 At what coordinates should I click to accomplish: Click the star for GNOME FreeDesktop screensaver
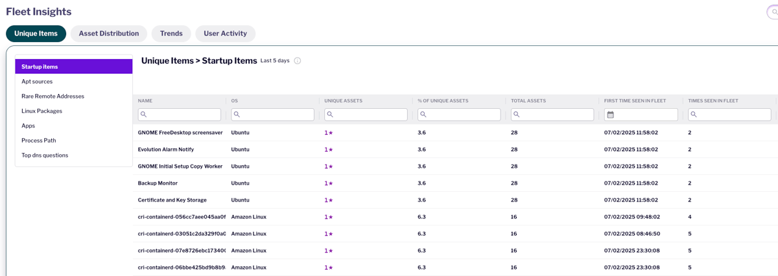coord(331,133)
